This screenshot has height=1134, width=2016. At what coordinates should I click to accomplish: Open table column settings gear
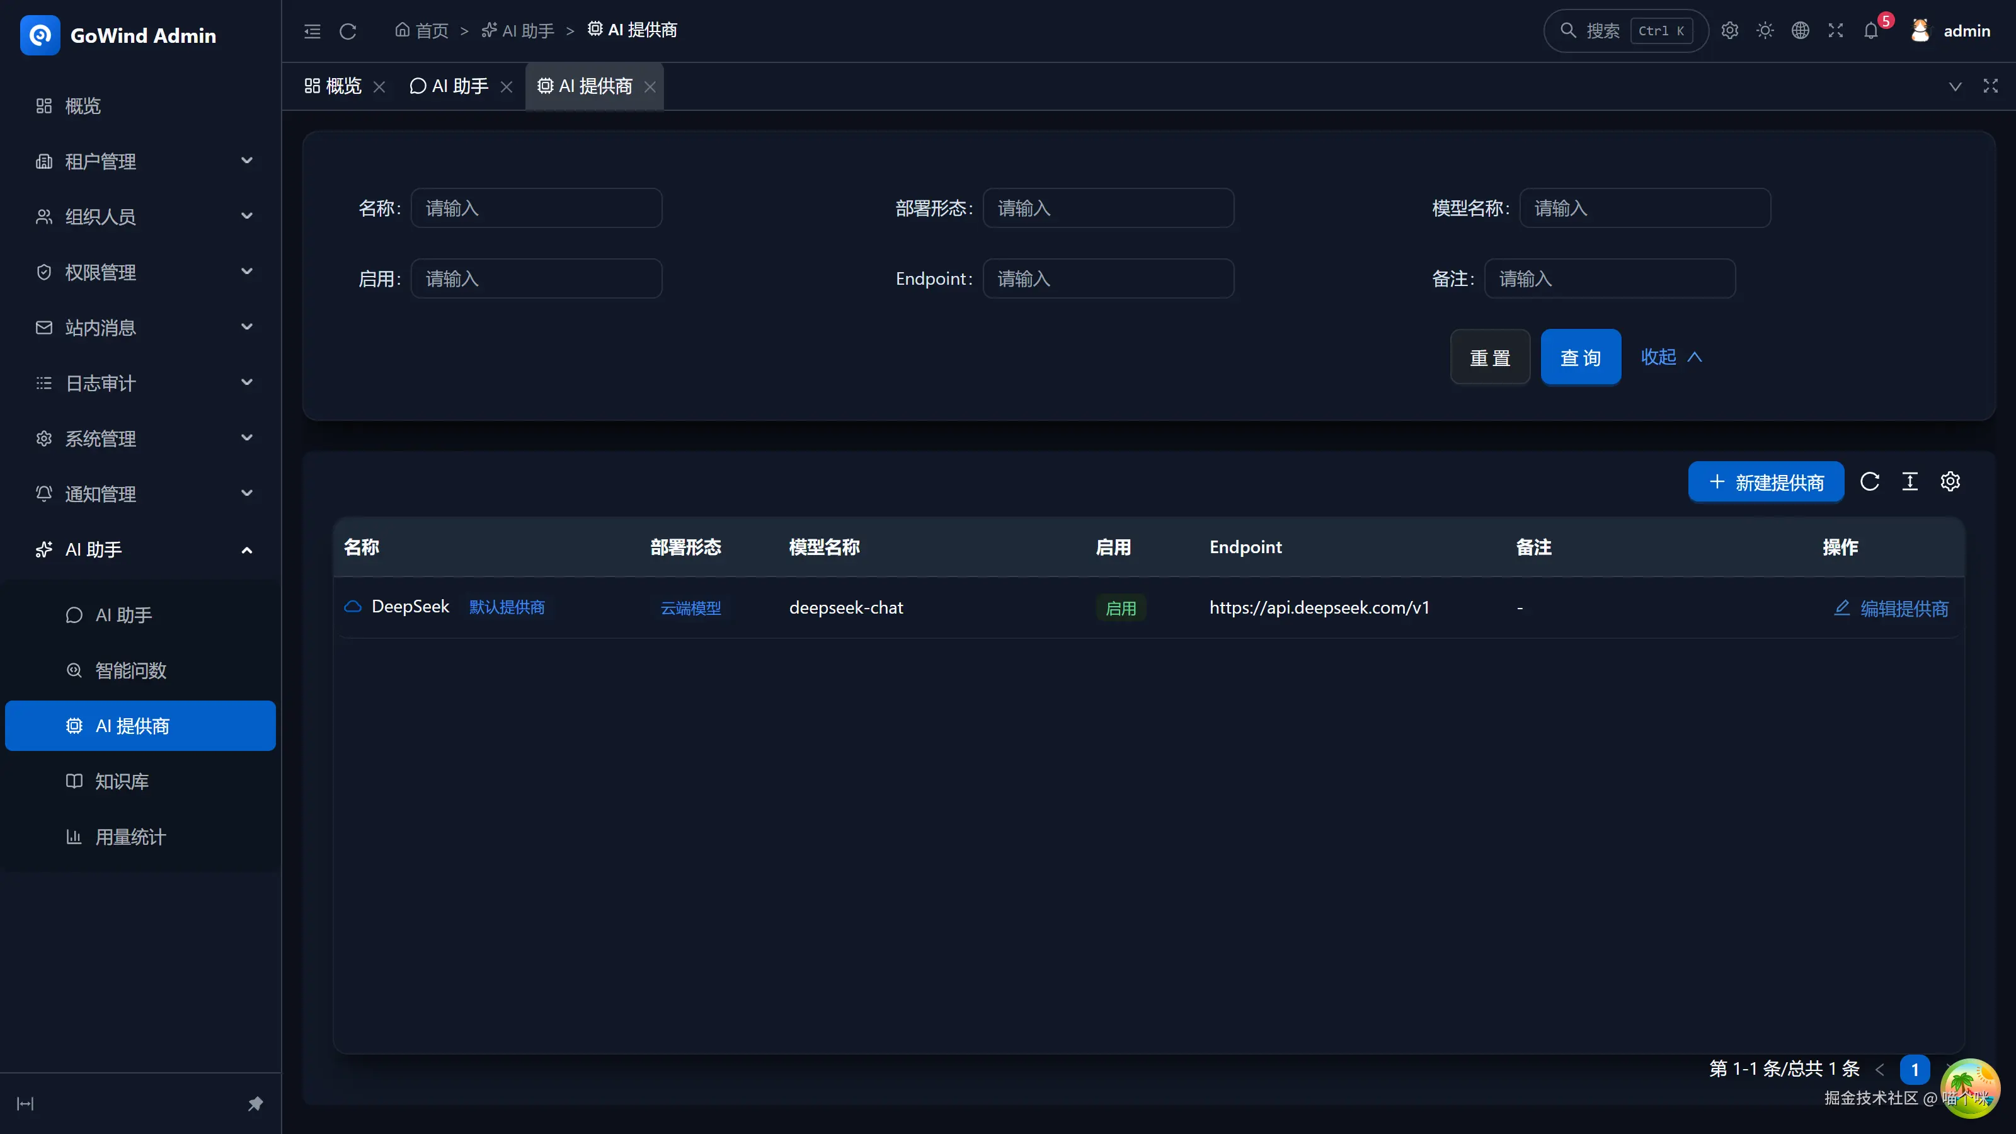point(1950,481)
